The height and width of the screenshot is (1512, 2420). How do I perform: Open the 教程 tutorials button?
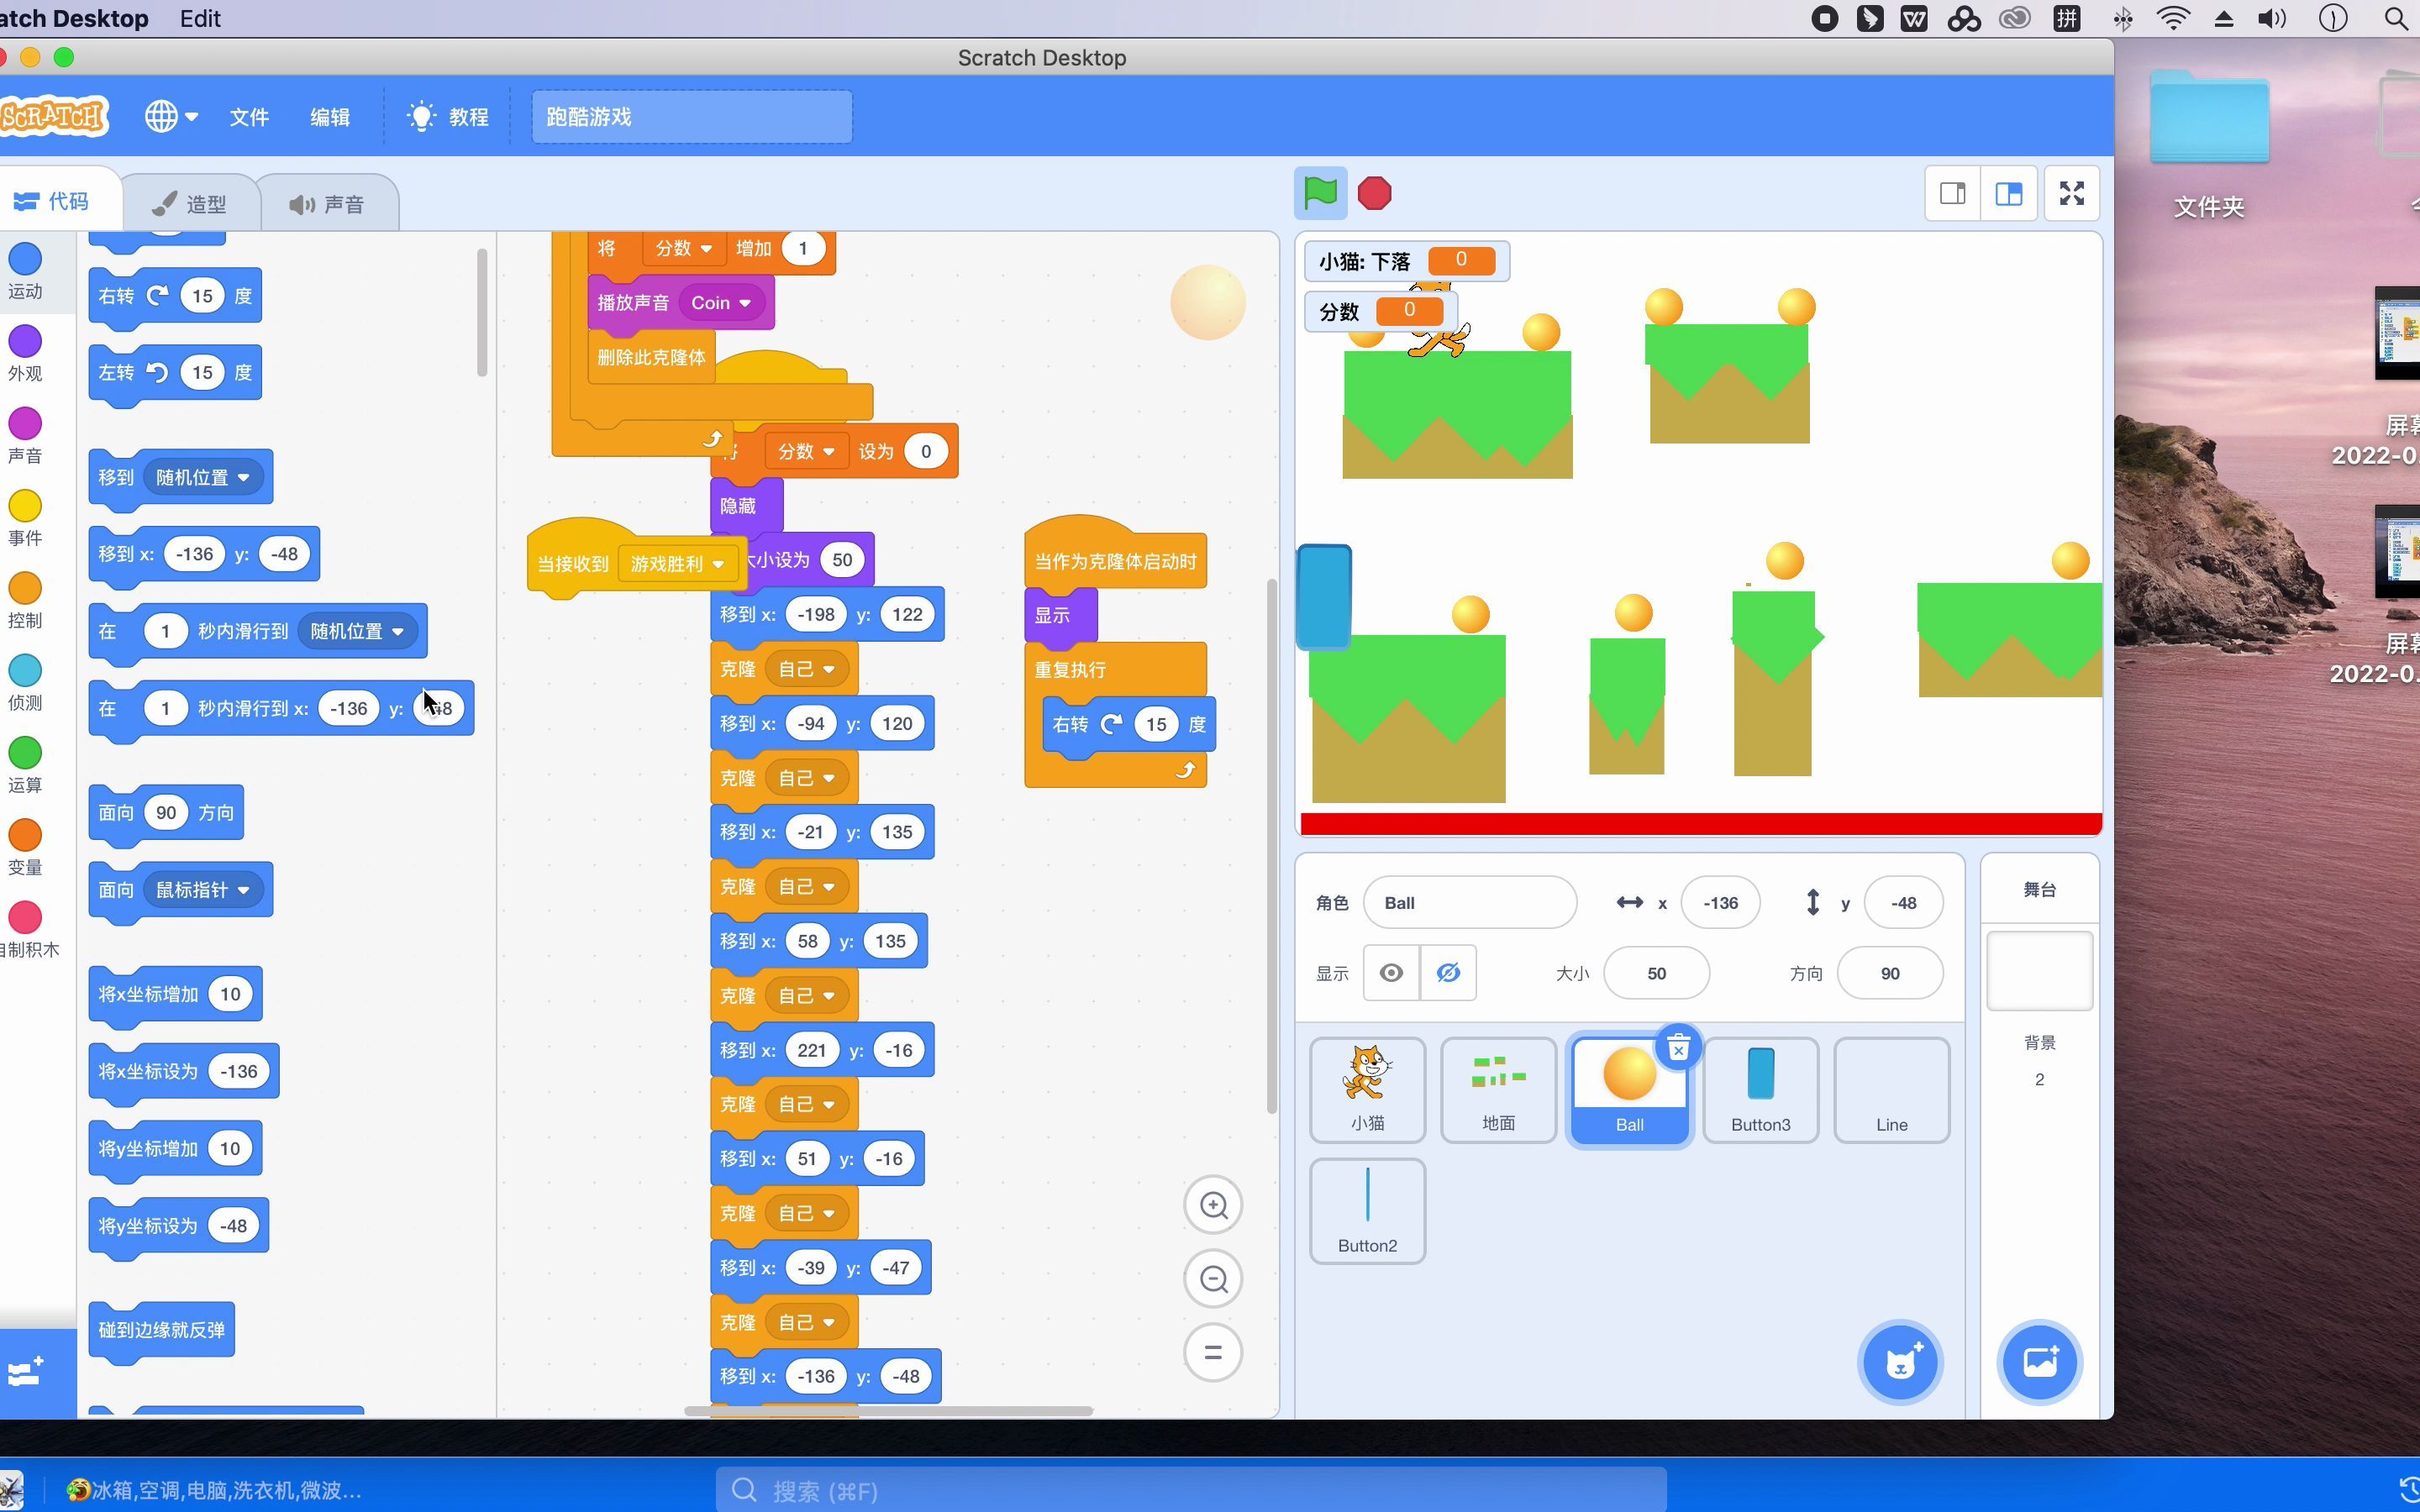pyautogui.click(x=448, y=117)
